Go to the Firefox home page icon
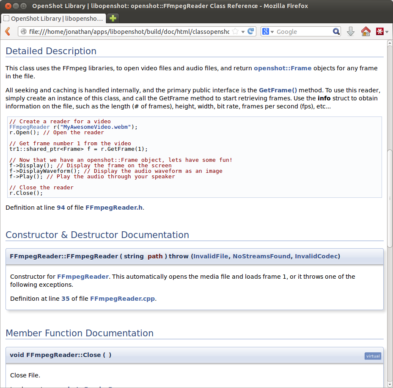393x388 pixels. click(x=366, y=32)
